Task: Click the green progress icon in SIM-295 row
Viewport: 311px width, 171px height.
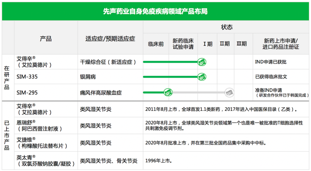Action: [168, 93]
